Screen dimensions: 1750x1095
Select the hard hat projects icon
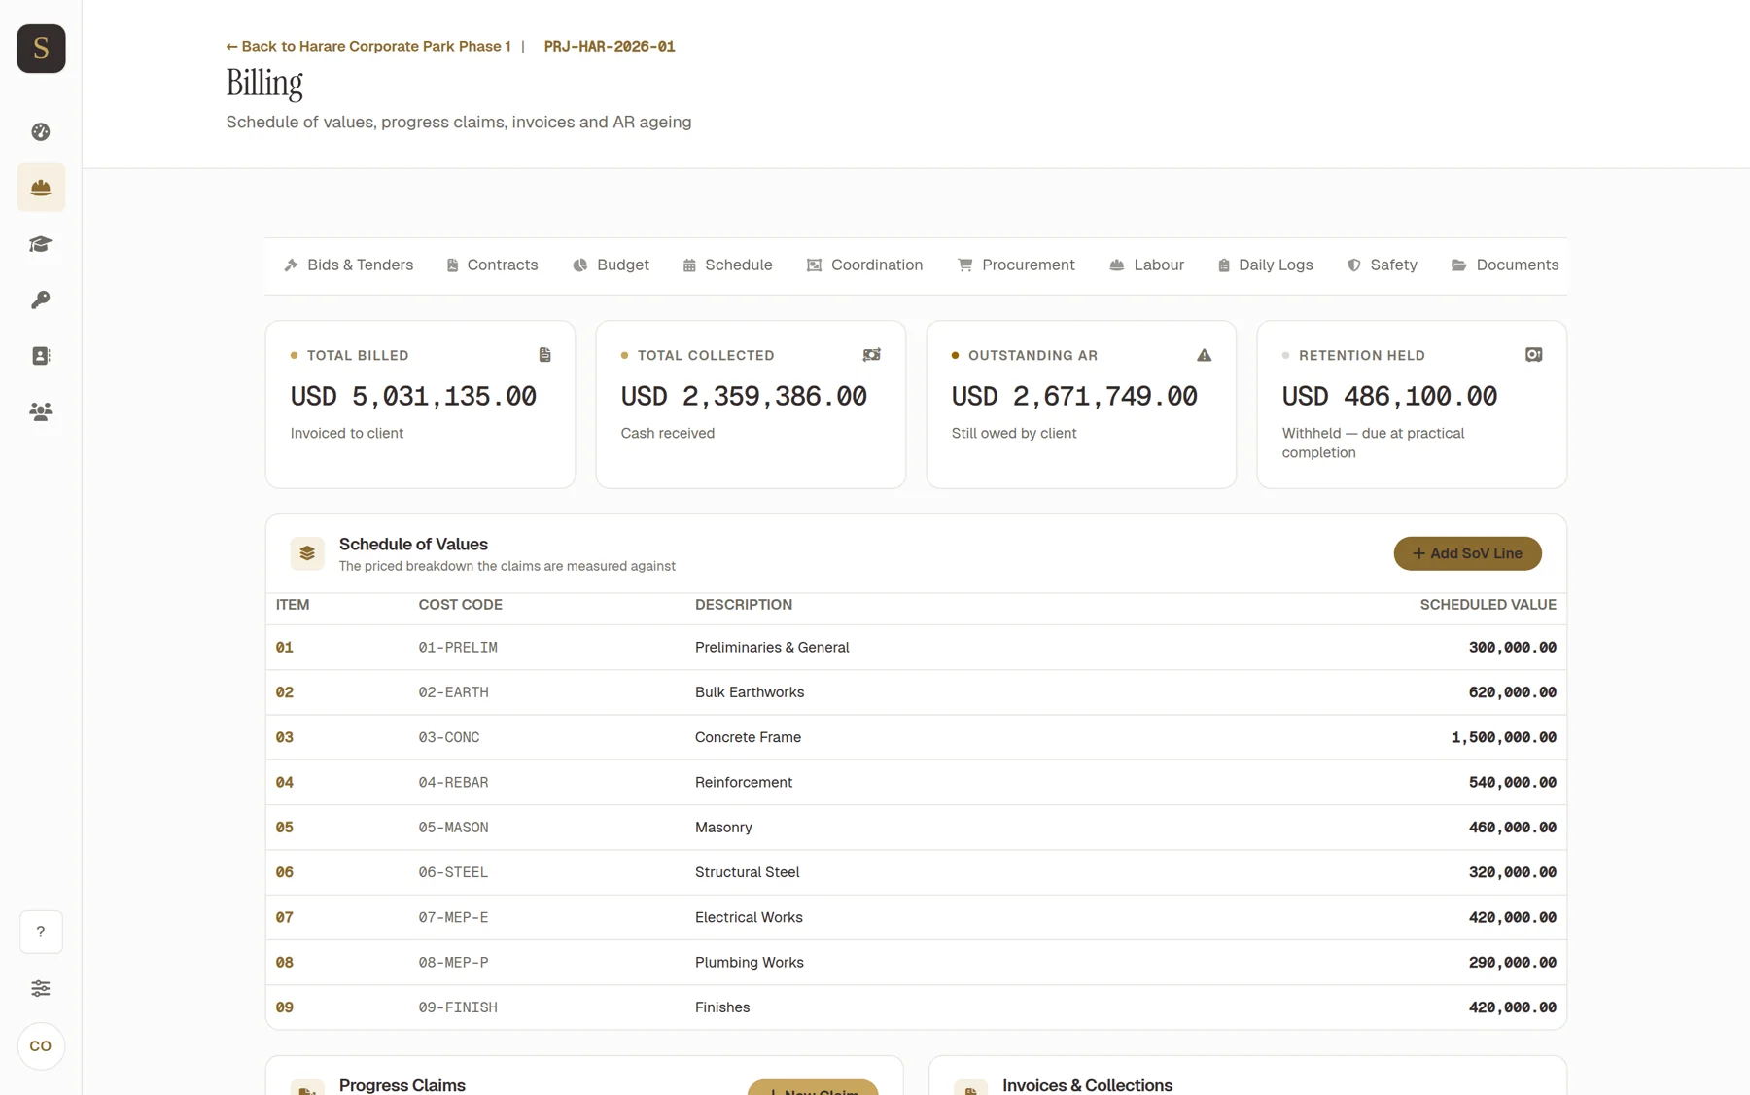[41, 188]
